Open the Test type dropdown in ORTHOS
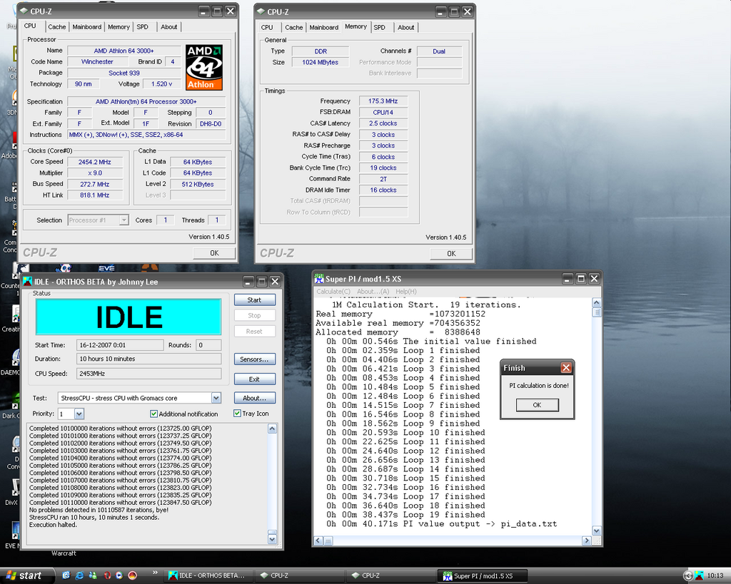 click(216, 398)
